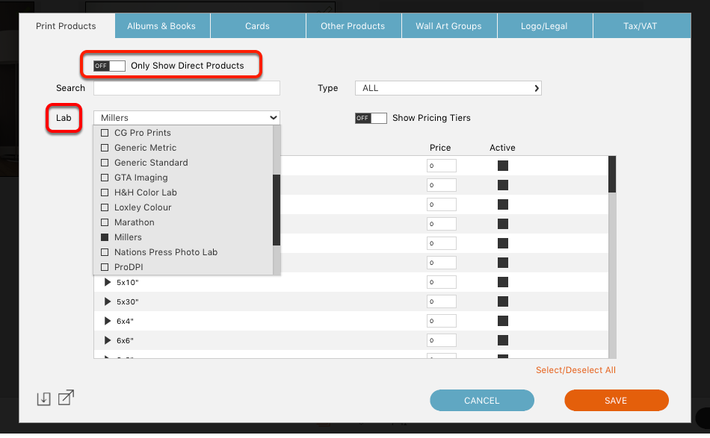This screenshot has width=710, height=438.
Task: Open the Other Products tab
Action: [x=354, y=26]
